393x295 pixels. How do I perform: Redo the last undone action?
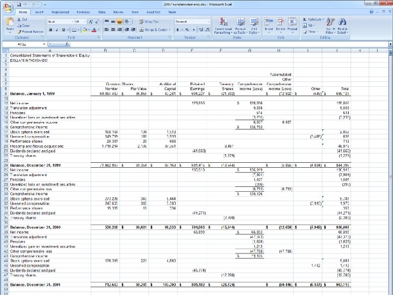click(x=34, y=4)
